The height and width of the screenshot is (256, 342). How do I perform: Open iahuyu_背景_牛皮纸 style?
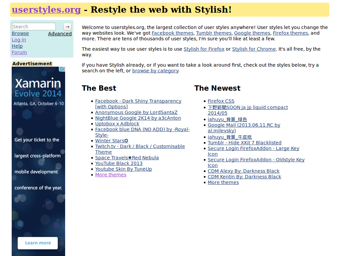click(230, 137)
